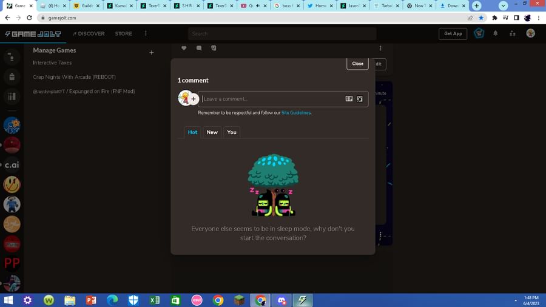Open the Discover page
Image resolution: width=546 pixels, height=307 pixels.
[89, 34]
